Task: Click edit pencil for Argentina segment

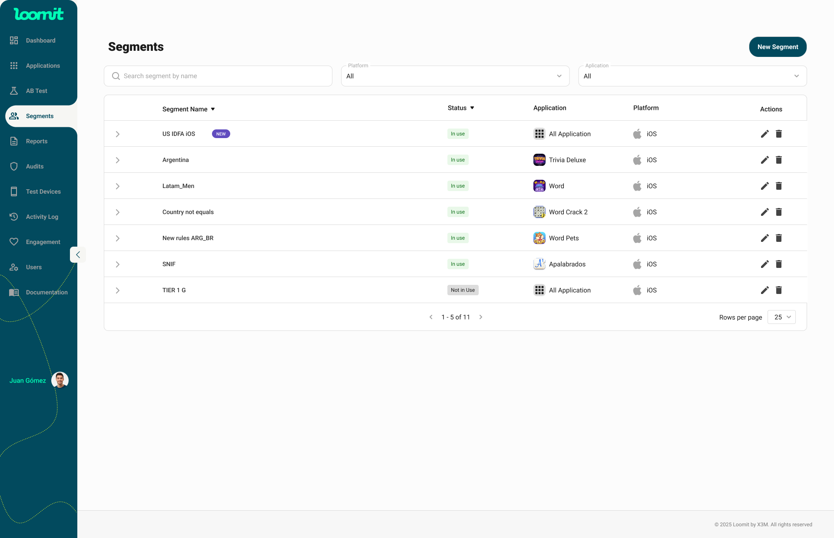Action: click(x=764, y=160)
